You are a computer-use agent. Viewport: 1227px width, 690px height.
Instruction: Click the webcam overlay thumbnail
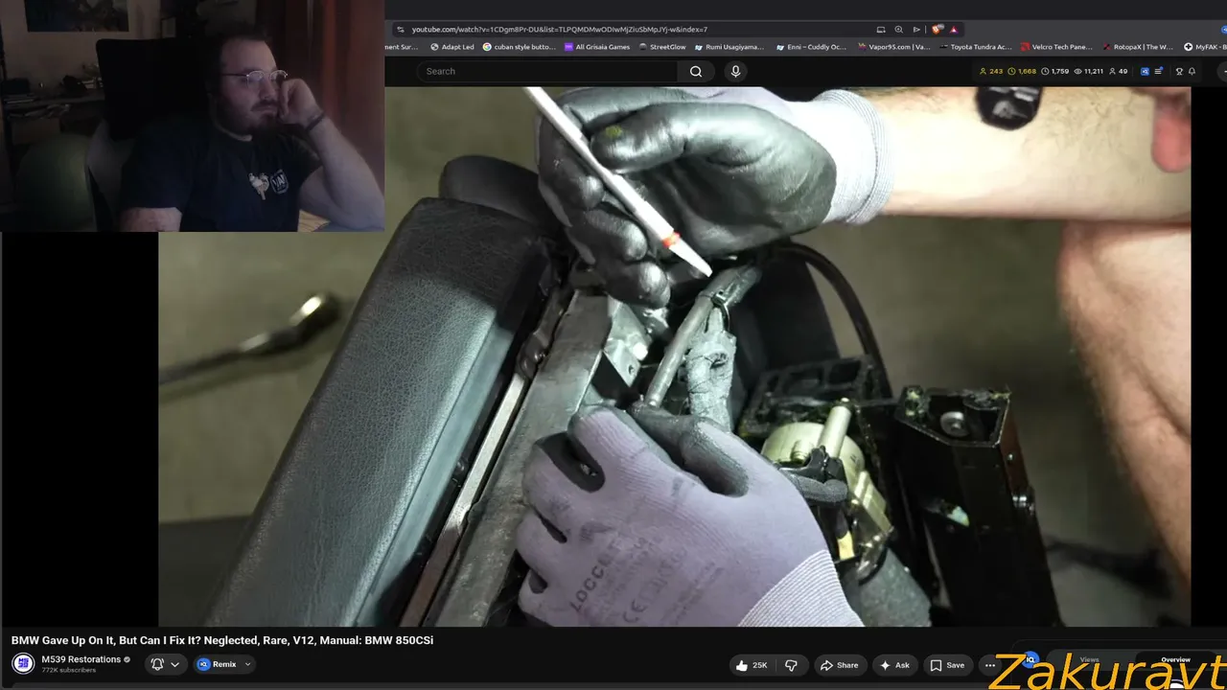192,116
